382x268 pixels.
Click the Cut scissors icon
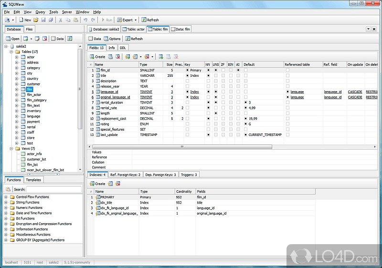[x=61, y=20]
